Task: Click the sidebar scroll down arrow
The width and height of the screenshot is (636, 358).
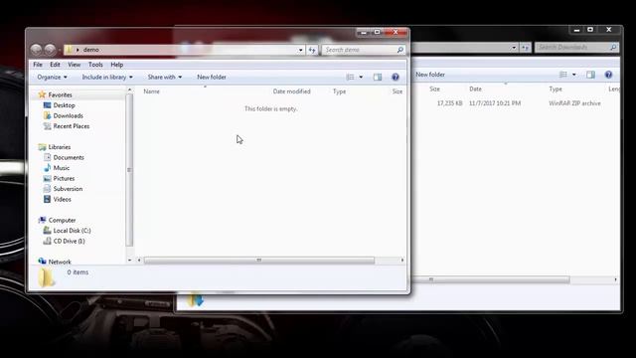Action: [129, 260]
